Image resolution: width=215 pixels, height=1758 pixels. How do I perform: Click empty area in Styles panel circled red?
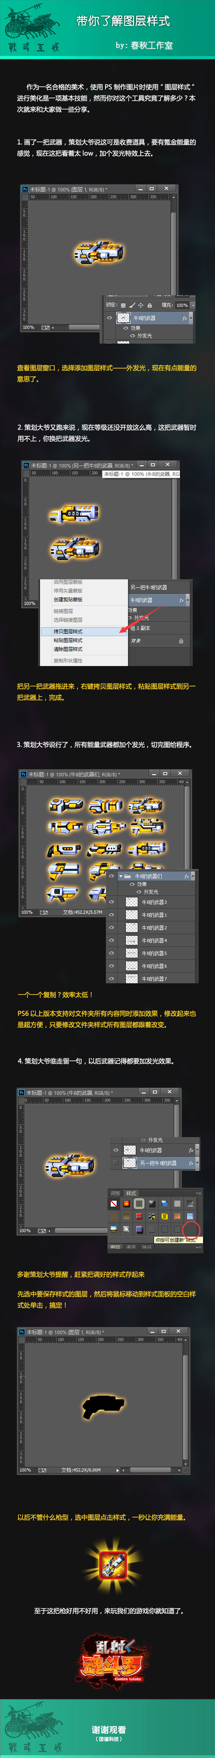pos(191,1229)
